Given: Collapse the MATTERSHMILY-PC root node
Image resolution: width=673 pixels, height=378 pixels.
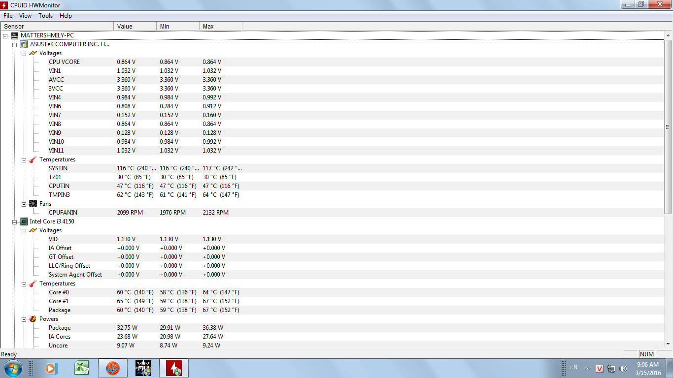Looking at the screenshot, I should [5, 35].
